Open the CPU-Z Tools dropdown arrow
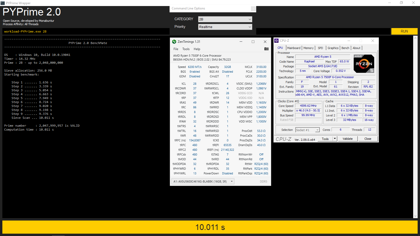The image size is (420, 236). (335, 139)
